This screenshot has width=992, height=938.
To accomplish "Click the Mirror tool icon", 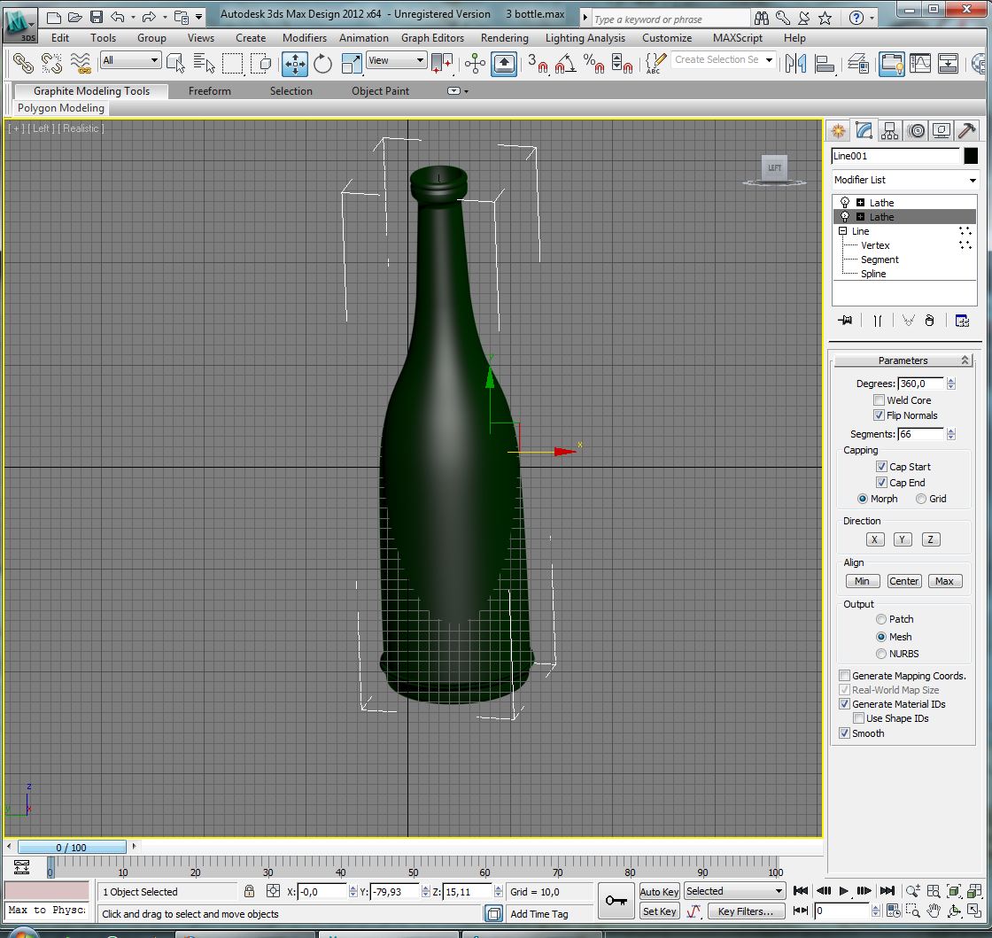I will [x=795, y=63].
